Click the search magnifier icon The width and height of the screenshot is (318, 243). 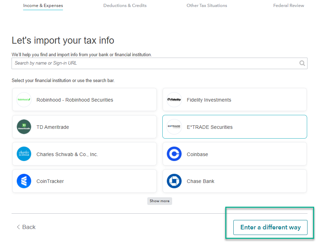pos(302,63)
